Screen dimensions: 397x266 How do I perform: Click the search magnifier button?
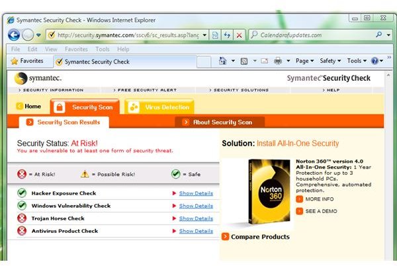coord(378,34)
